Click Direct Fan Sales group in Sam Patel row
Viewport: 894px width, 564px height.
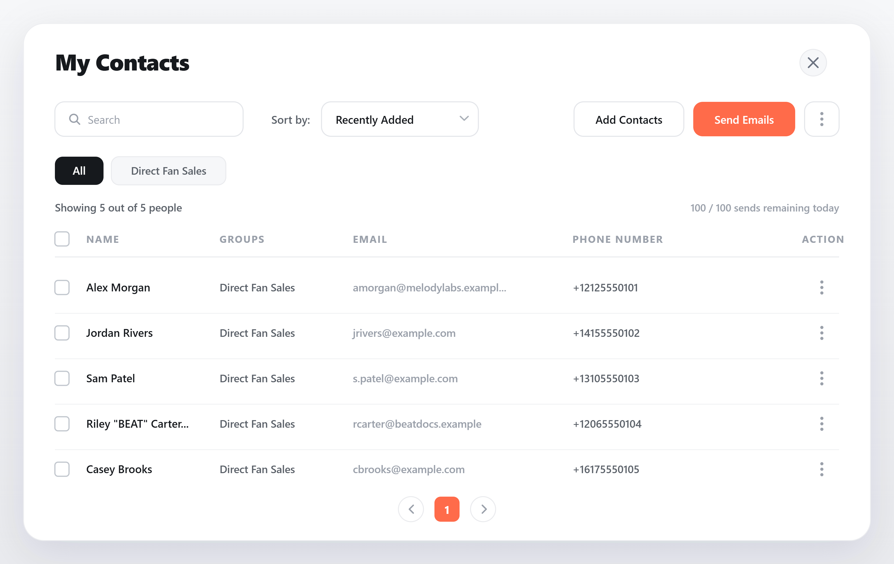(257, 379)
